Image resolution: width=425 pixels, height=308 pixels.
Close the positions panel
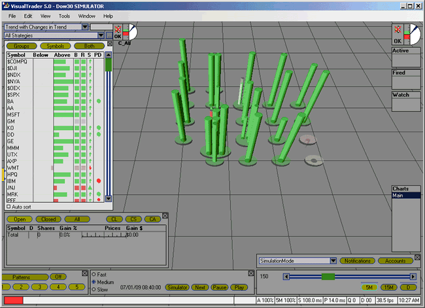(165, 216)
